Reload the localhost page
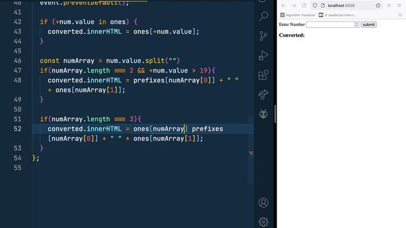Image resolution: width=406 pixels, height=228 pixels. pyautogui.click(x=304, y=6)
